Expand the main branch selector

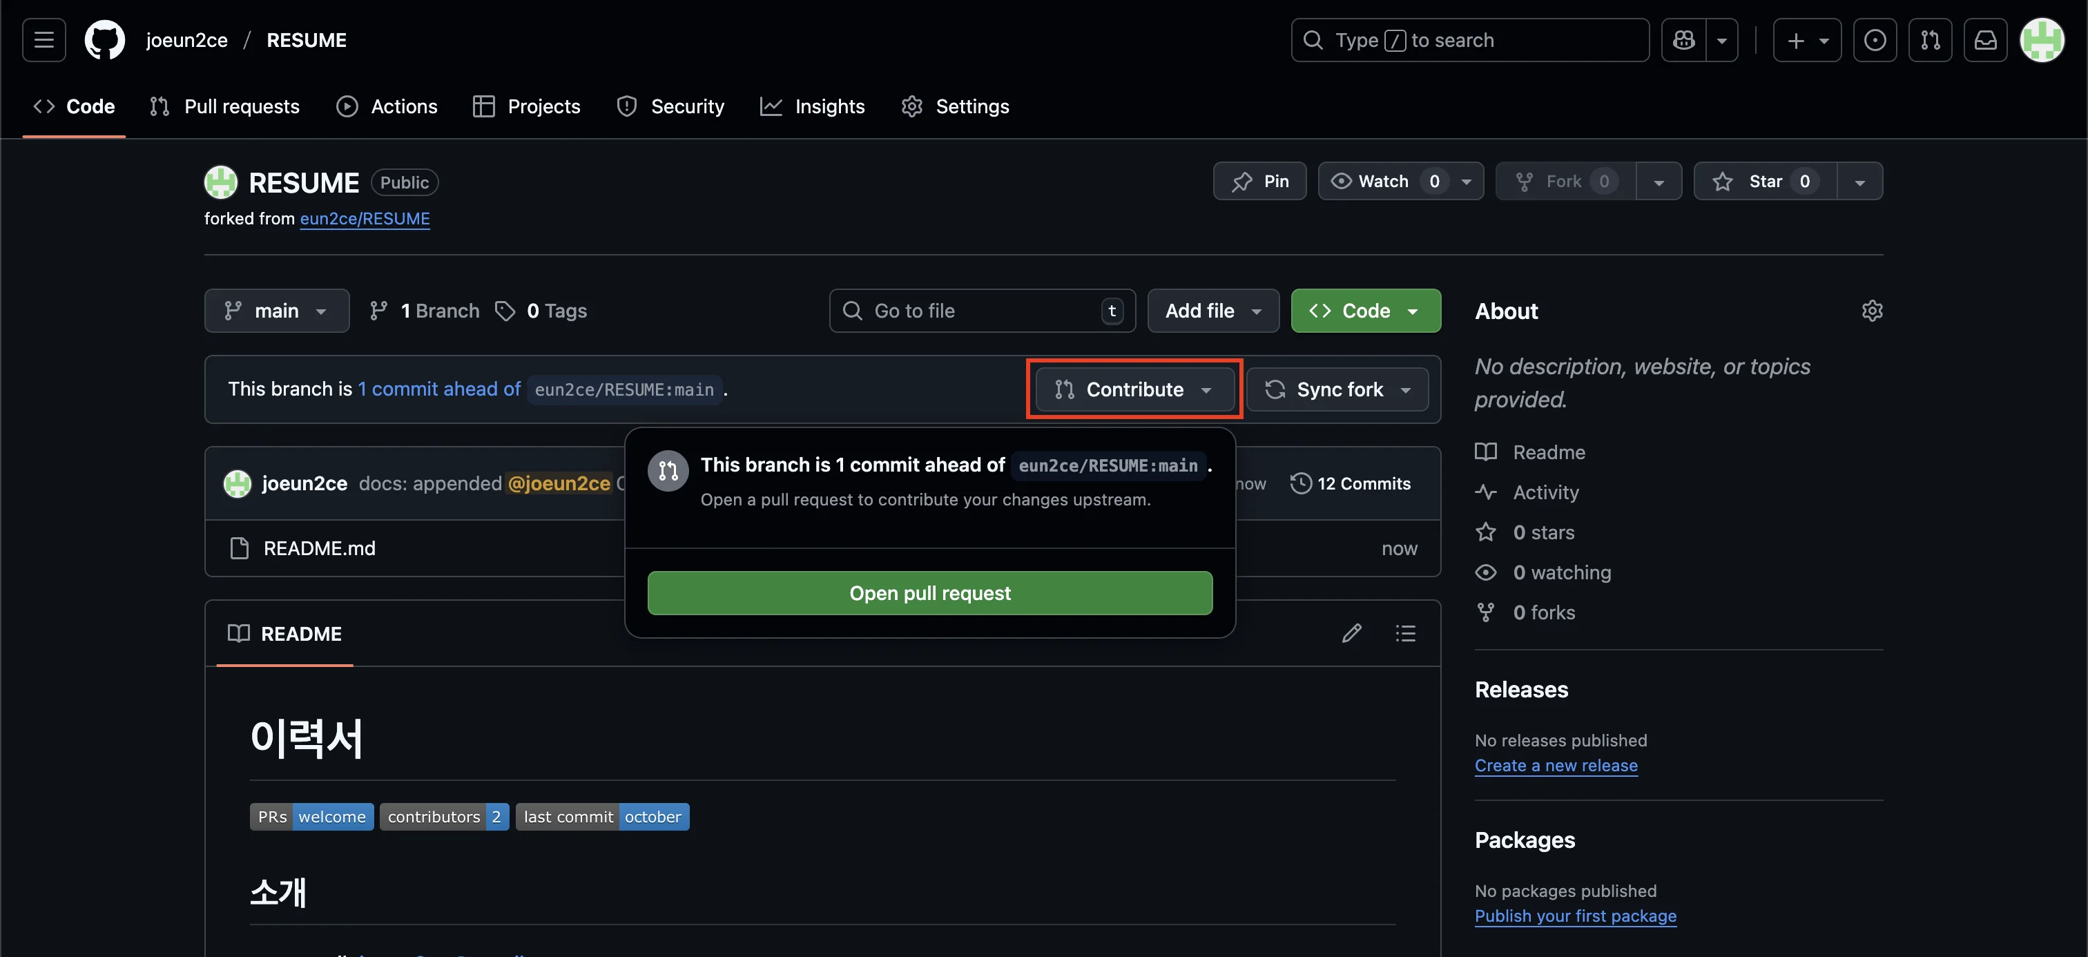tap(276, 311)
